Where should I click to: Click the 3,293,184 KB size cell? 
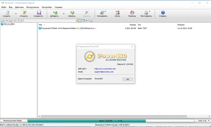coord(130,28)
